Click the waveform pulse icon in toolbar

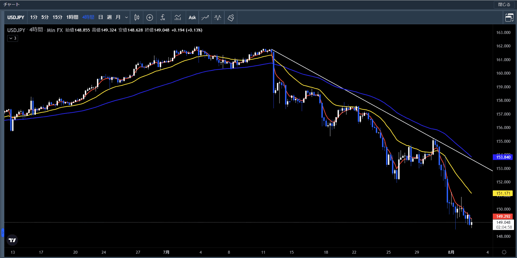pyautogui.click(x=218, y=18)
